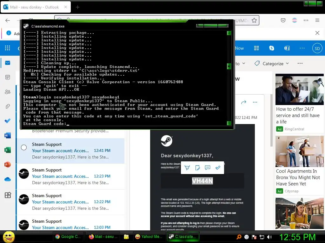
Task: Launch PowerPoint from Outlook sidebar
Action: click(x=8, y=165)
